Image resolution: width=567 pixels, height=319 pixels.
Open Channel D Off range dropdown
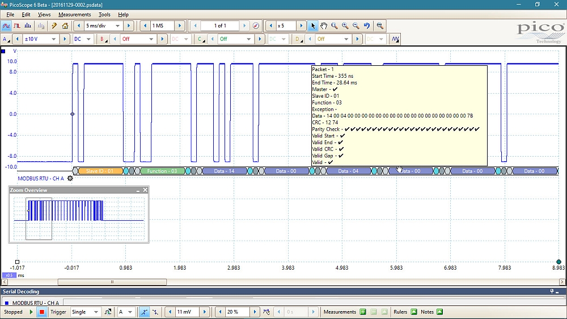click(x=346, y=39)
